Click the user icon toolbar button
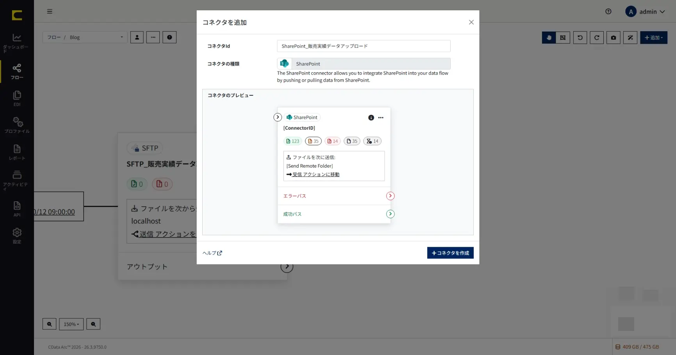 pyautogui.click(x=137, y=37)
